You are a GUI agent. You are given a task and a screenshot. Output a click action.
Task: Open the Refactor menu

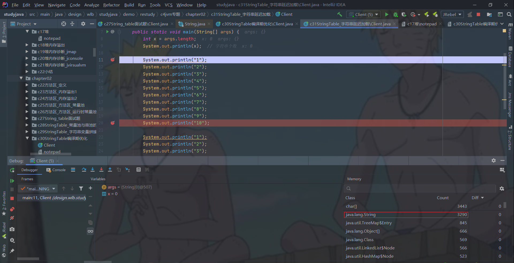click(x=111, y=5)
